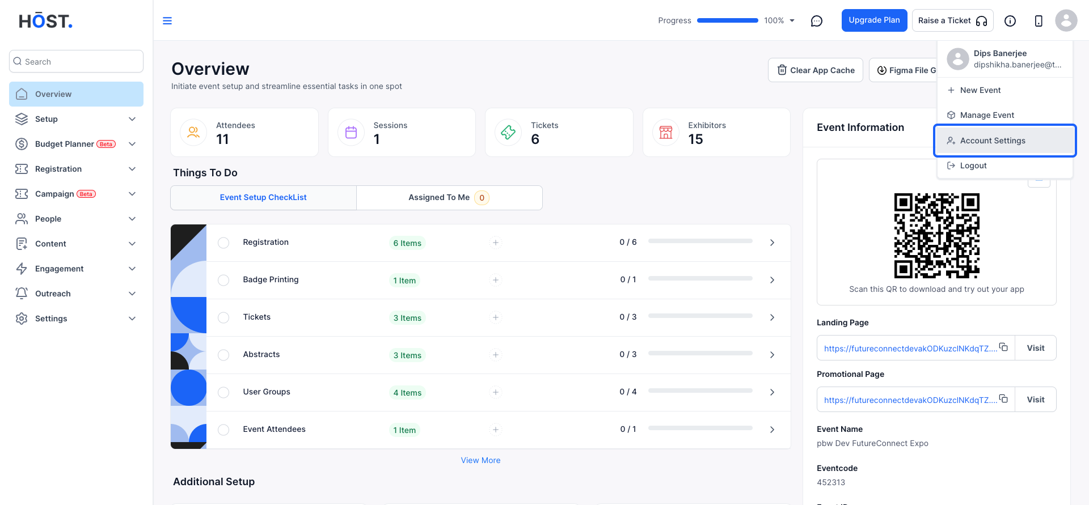This screenshot has height=505, width=1089.
Task: Expand the Registration sidebar menu chevron
Action: 132,169
